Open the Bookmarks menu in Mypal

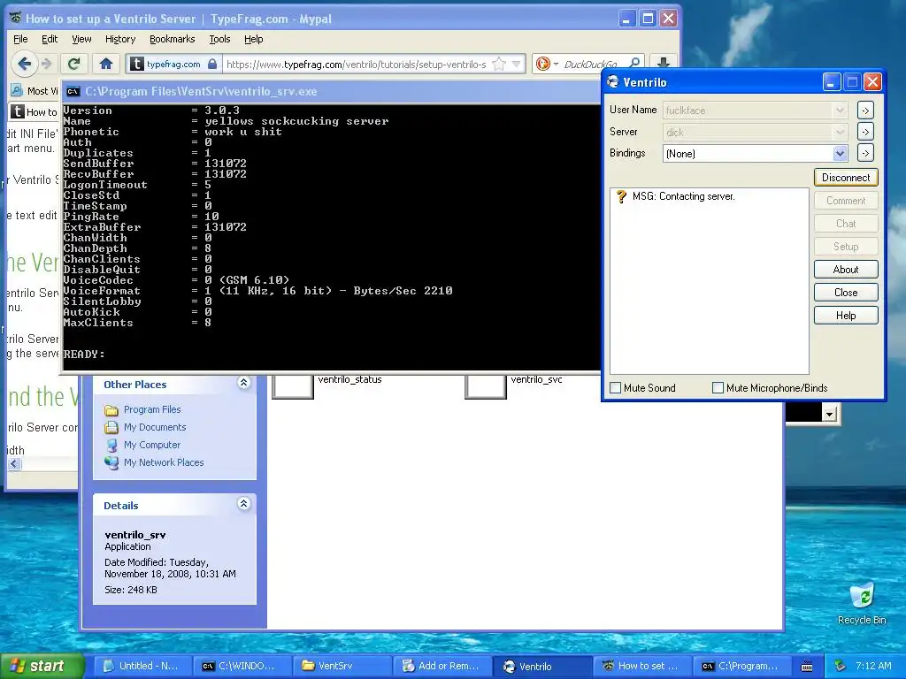[173, 39]
